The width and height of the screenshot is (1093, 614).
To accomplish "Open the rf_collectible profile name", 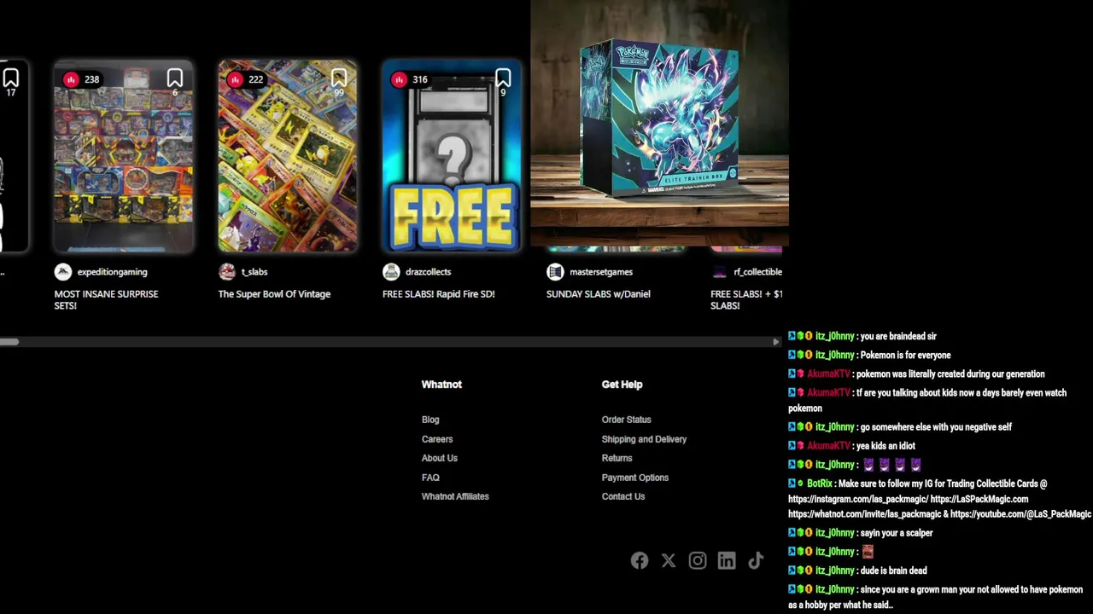I will pyautogui.click(x=757, y=272).
